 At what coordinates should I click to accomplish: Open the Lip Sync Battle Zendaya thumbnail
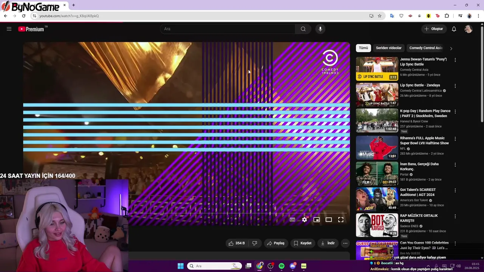pos(377,95)
